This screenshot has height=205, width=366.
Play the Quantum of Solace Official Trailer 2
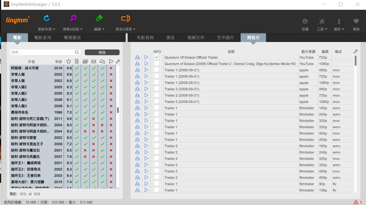tap(146, 64)
